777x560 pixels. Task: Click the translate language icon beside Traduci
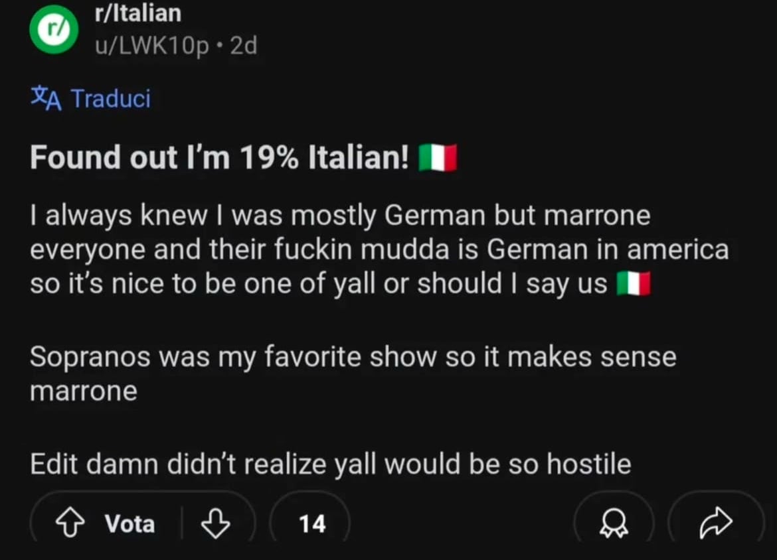click(x=46, y=99)
